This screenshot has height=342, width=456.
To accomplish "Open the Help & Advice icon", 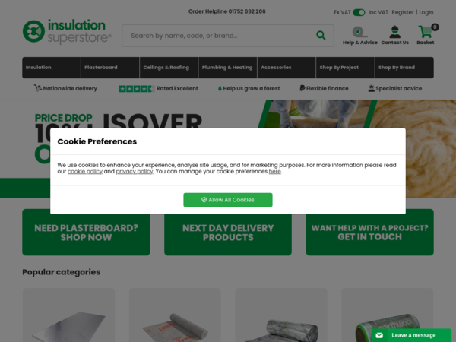I will point(359,32).
